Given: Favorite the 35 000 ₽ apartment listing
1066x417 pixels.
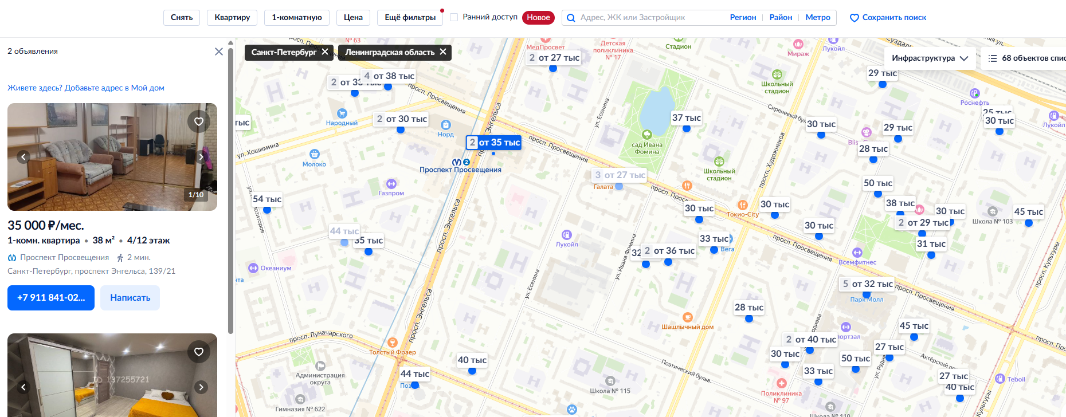Looking at the screenshot, I should pyautogui.click(x=199, y=121).
